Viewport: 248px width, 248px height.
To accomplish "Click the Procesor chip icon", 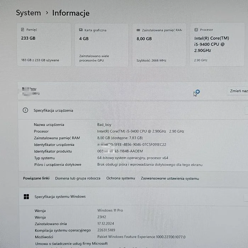I will pos(196,30).
